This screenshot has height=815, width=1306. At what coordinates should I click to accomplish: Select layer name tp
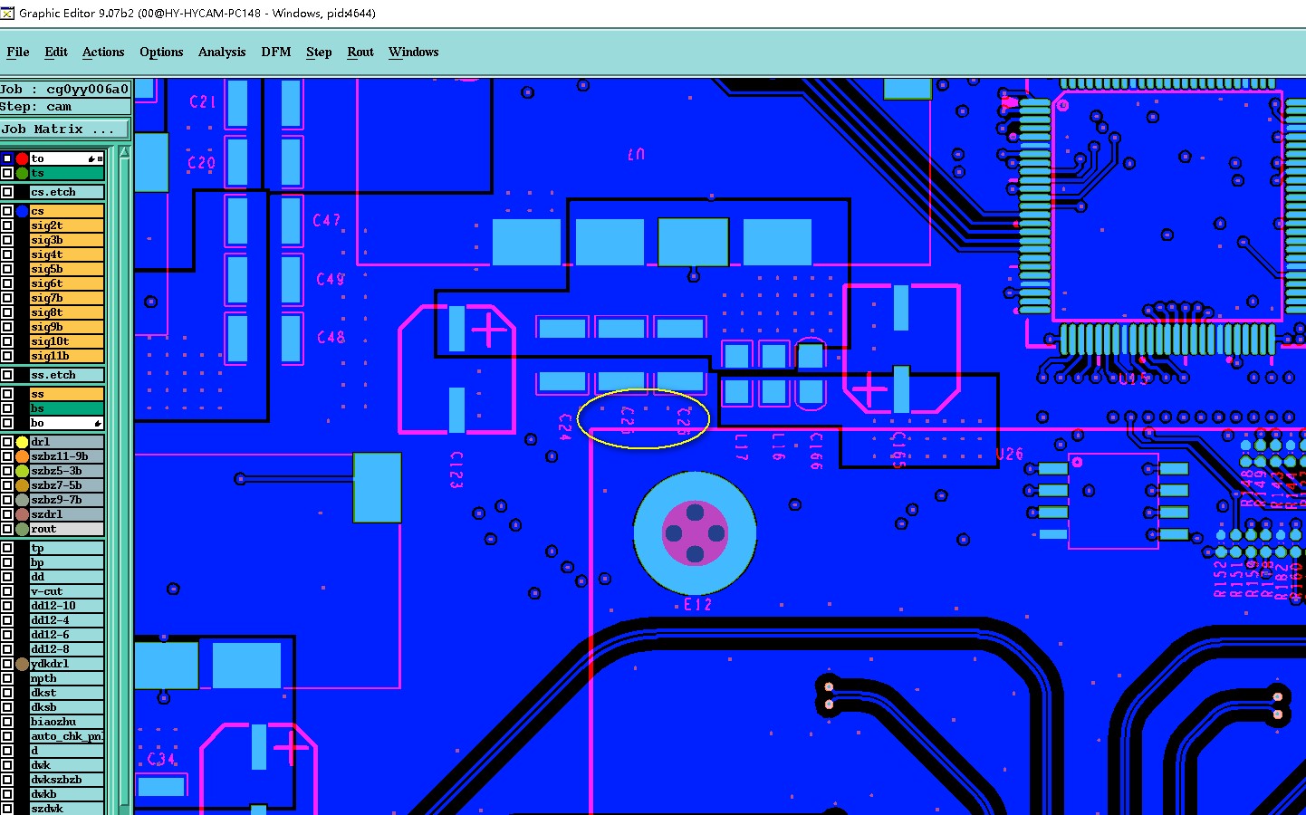click(67, 548)
